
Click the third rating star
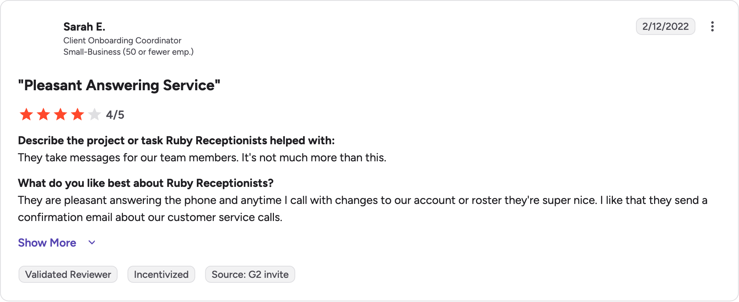click(60, 114)
